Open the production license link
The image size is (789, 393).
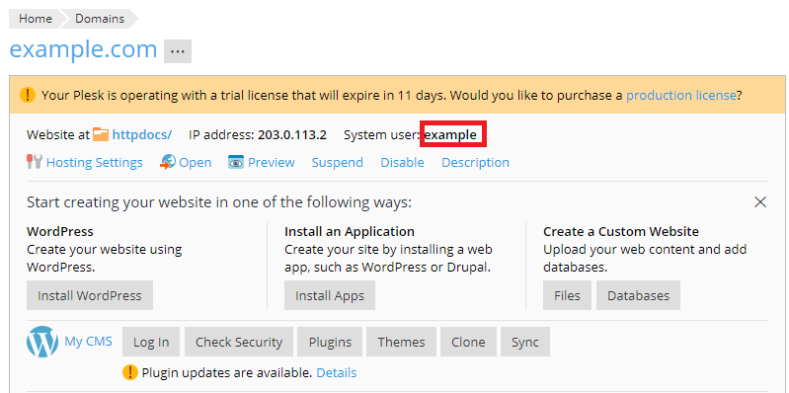[681, 95]
